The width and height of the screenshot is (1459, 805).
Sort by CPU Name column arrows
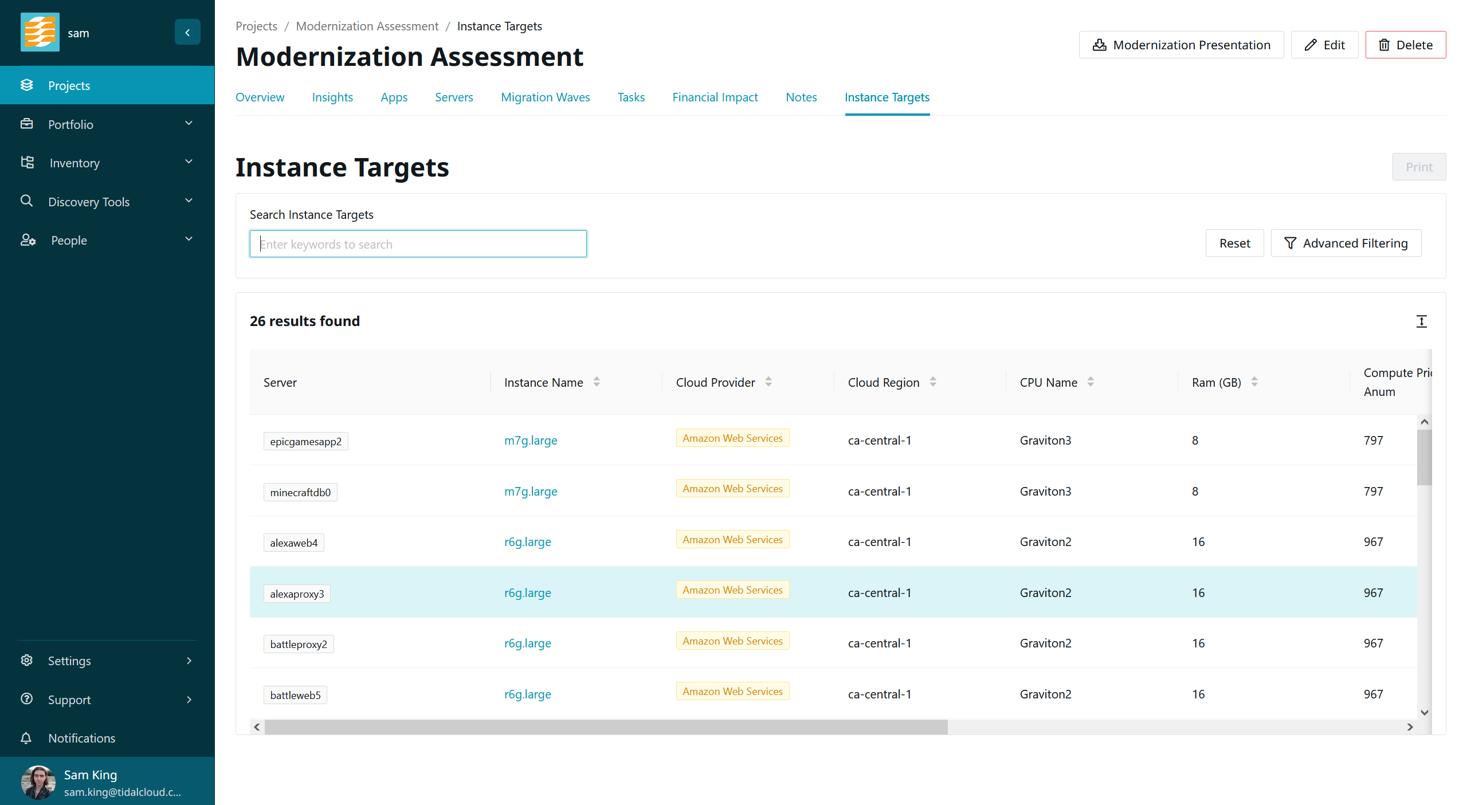[1091, 382]
